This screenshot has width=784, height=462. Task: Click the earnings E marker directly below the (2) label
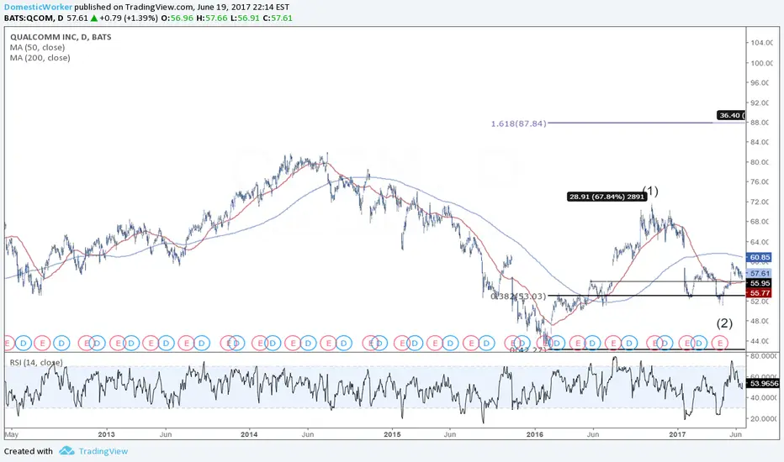click(721, 343)
